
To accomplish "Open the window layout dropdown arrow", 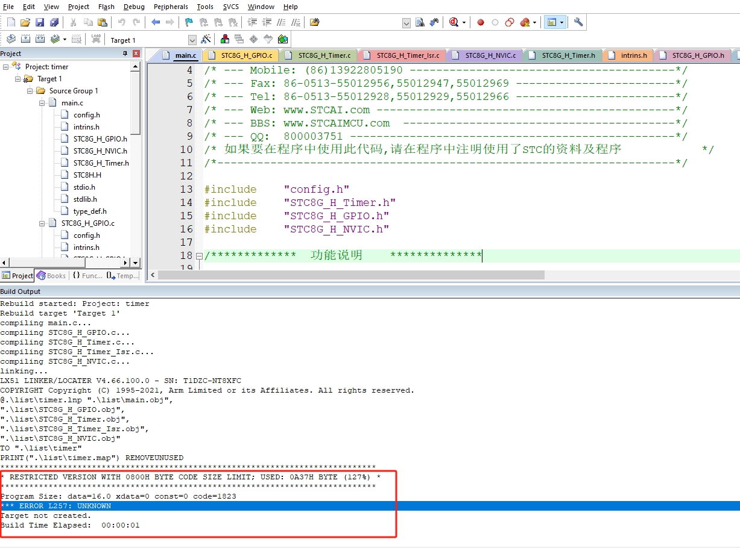I will tap(562, 22).
